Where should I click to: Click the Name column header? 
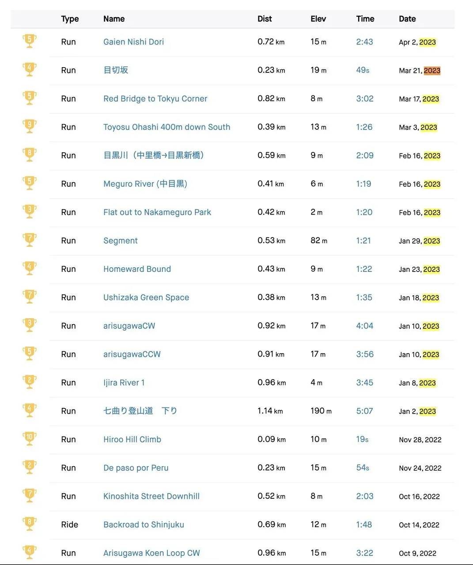point(114,19)
